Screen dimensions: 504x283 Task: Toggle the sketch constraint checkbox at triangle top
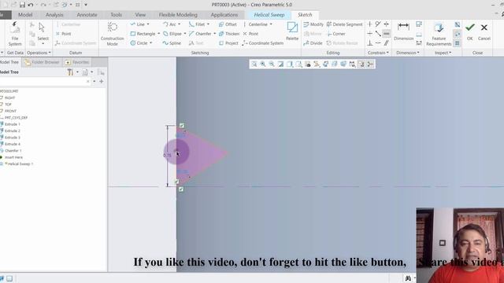[x=182, y=126]
